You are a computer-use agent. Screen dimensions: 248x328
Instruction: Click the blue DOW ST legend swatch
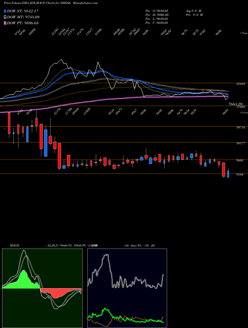tap(5, 11)
